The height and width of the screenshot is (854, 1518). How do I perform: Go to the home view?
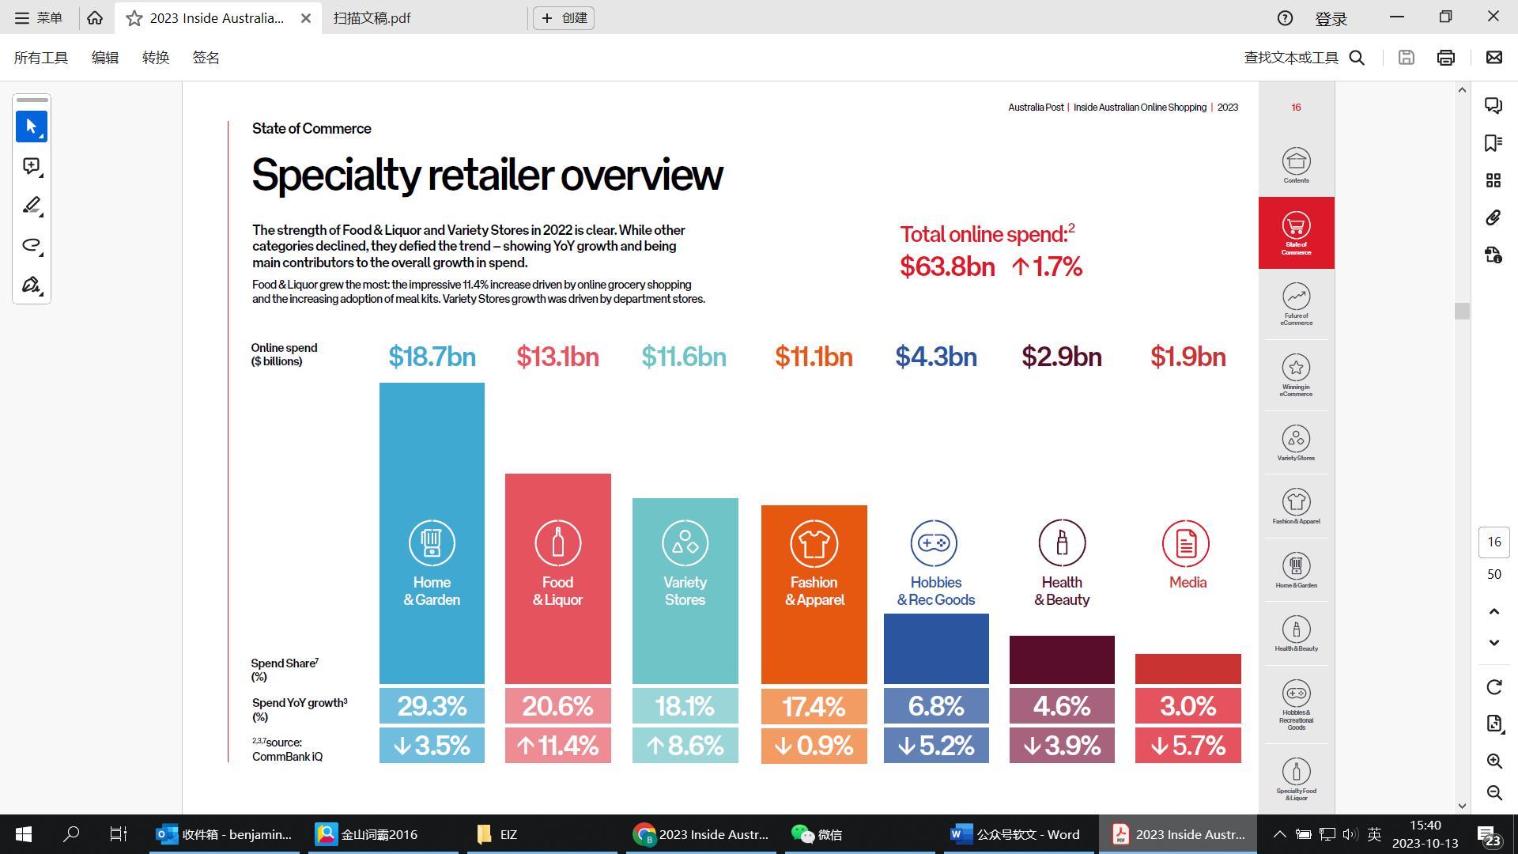[x=95, y=17]
